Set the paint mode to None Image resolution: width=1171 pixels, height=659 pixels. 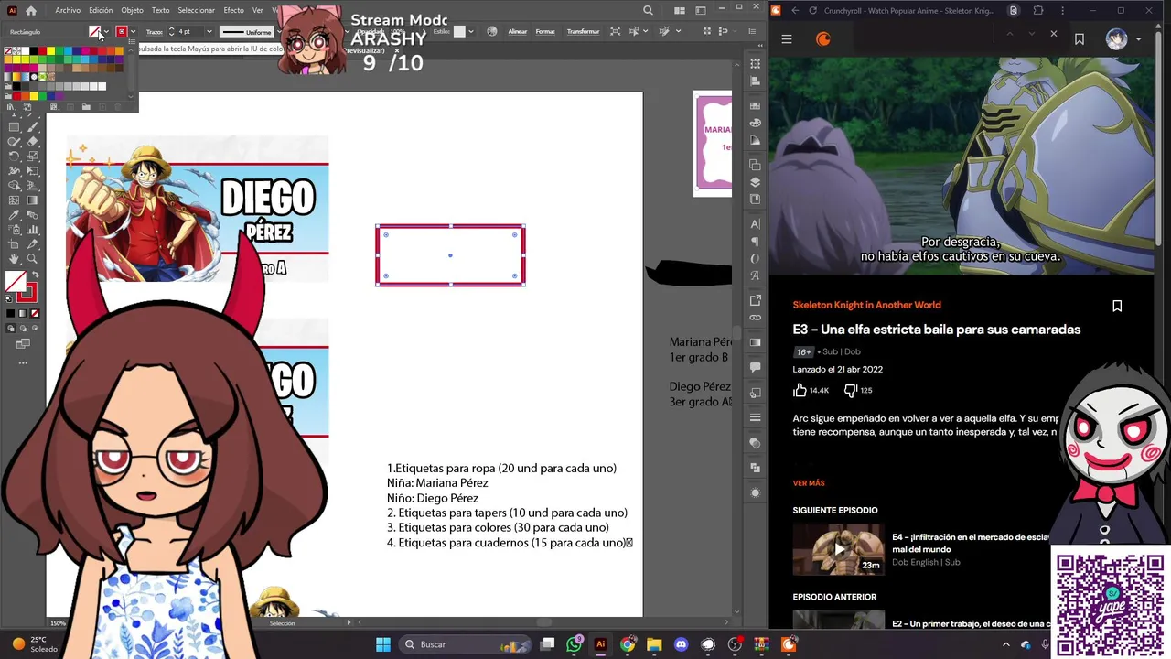click(x=34, y=313)
